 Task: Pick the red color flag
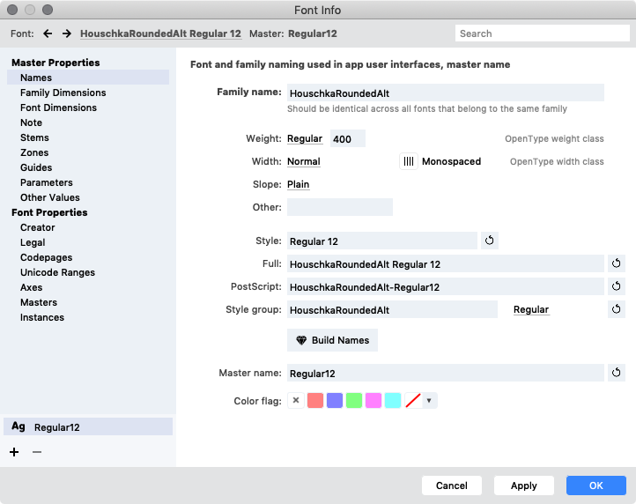point(315,401)
